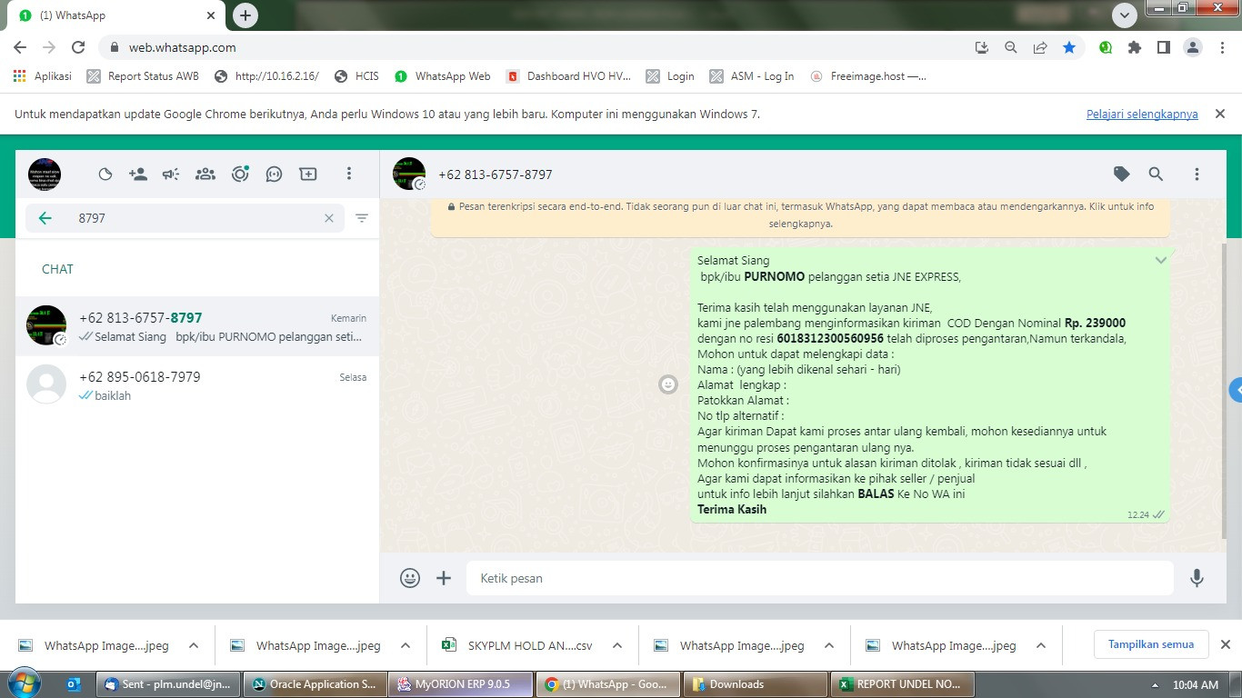The width and height of the screenshot is (1242, 698).
Task: Open the broadcast megaphone icon
Action: (171, 174)
